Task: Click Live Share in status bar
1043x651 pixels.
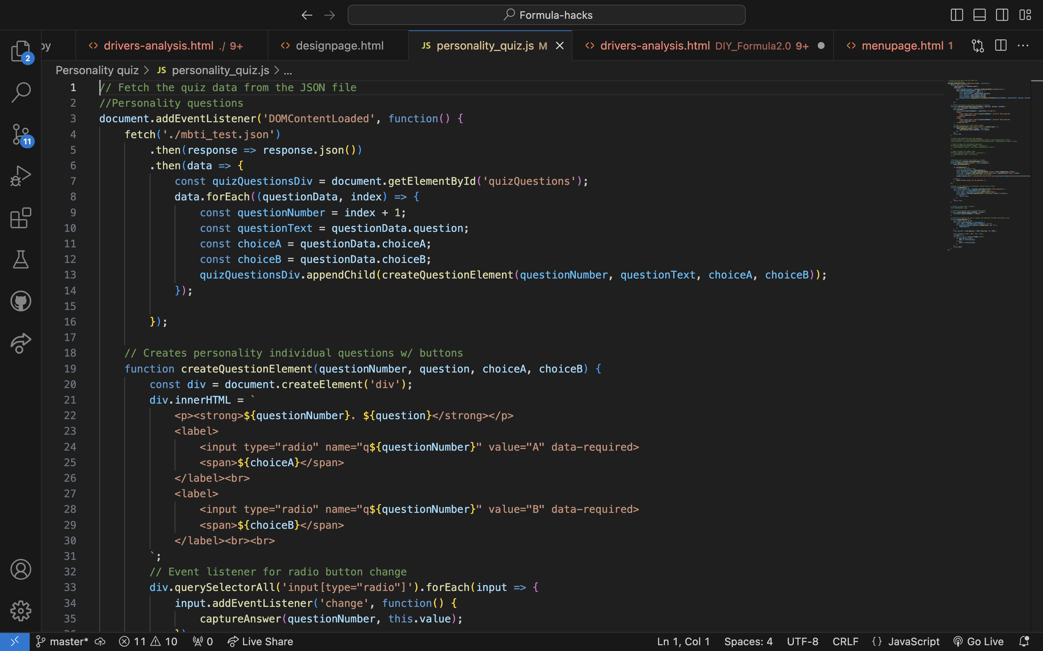Action: [261, 642]
